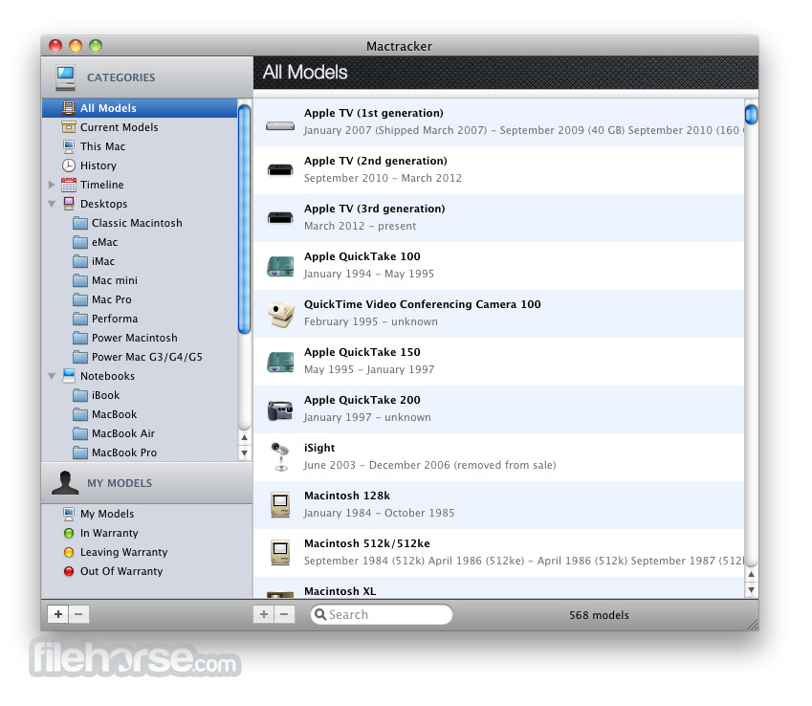Click the iSight camera thumbnail
This screenshot has width=812, height=706.
tap(280, 456)
